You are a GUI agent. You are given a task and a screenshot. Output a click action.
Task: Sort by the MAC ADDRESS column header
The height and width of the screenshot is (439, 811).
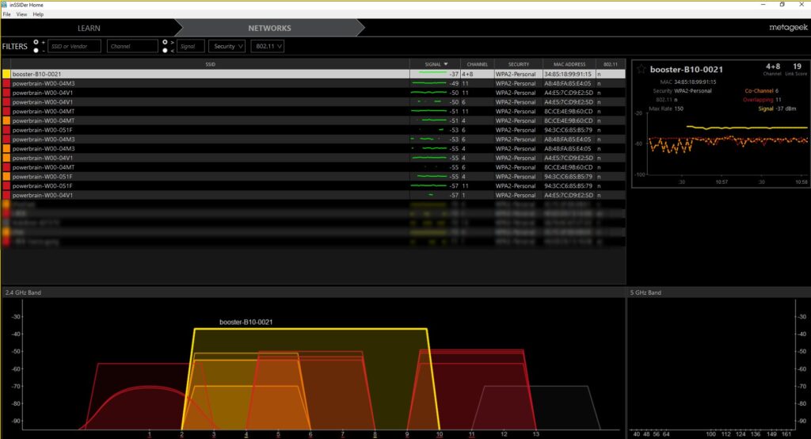569,64
